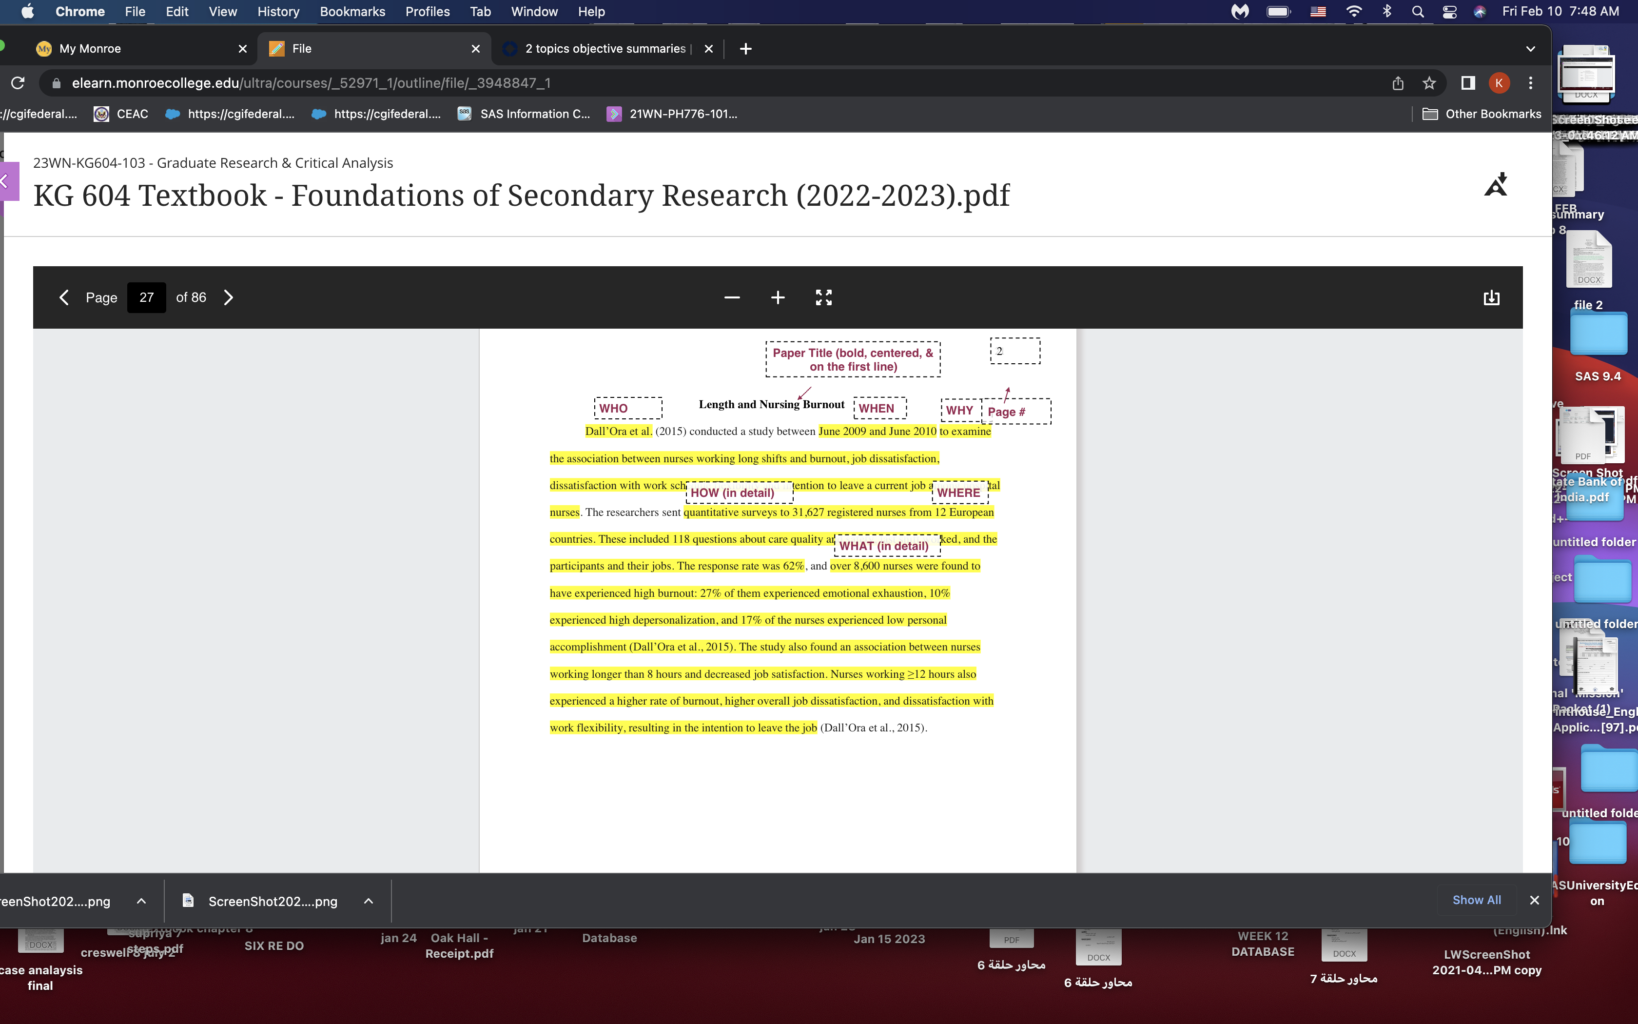Open the Other Bookmarks folder

(1482, 114)
